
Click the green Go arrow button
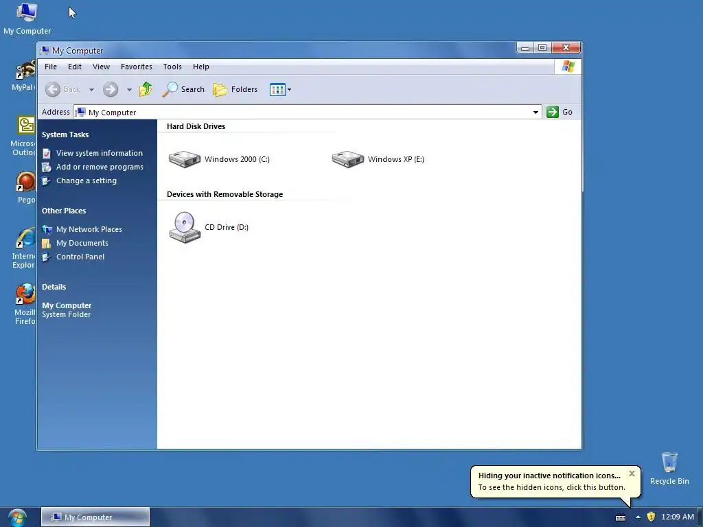point(553,112)
